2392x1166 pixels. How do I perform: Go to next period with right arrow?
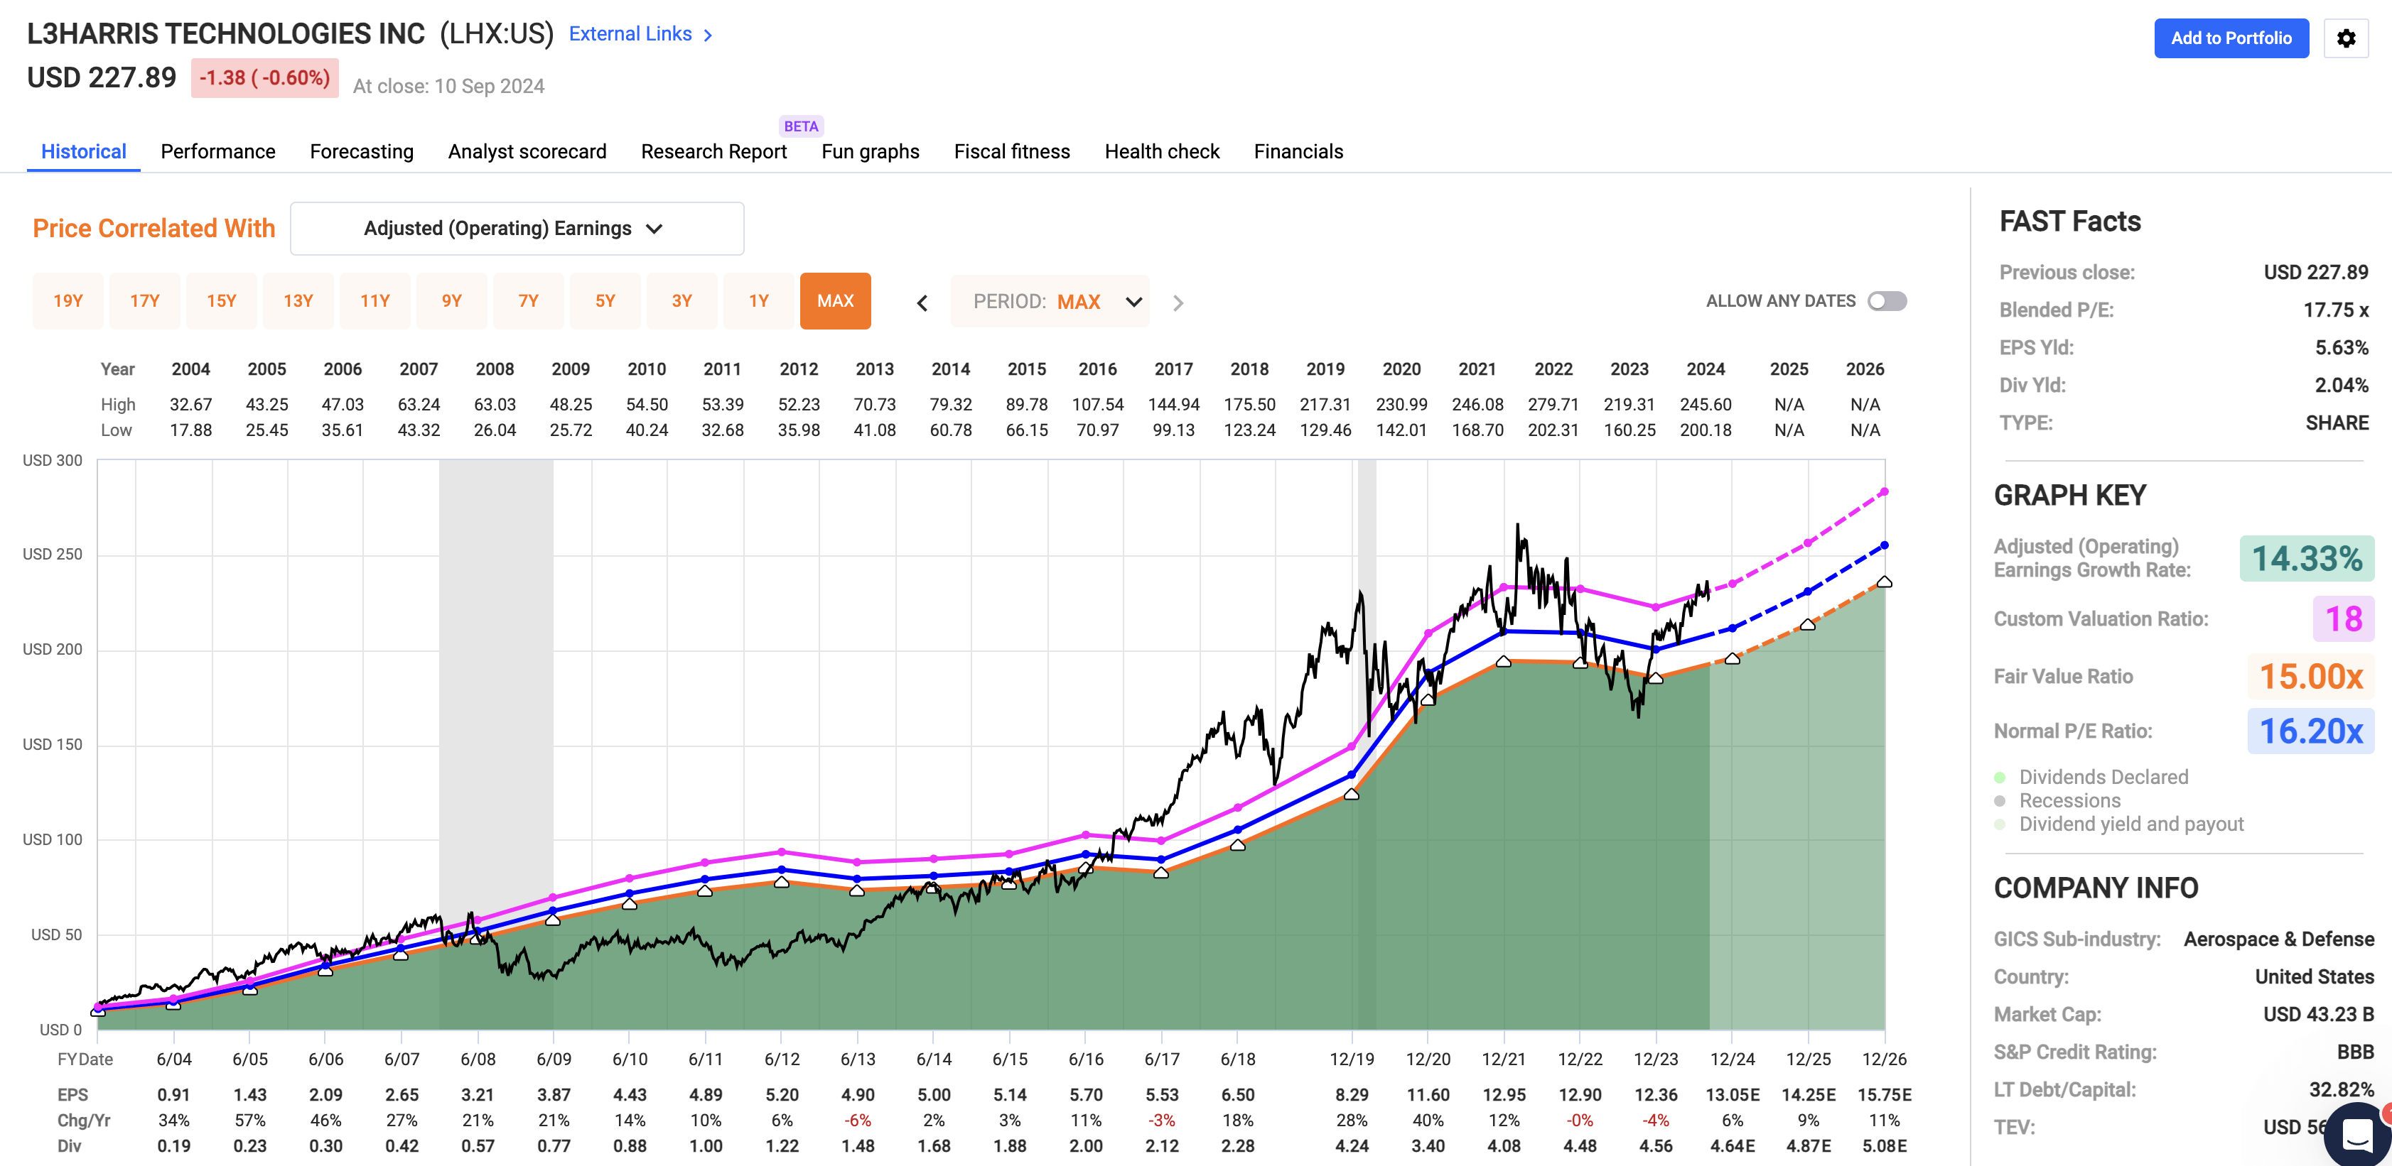1178,303
